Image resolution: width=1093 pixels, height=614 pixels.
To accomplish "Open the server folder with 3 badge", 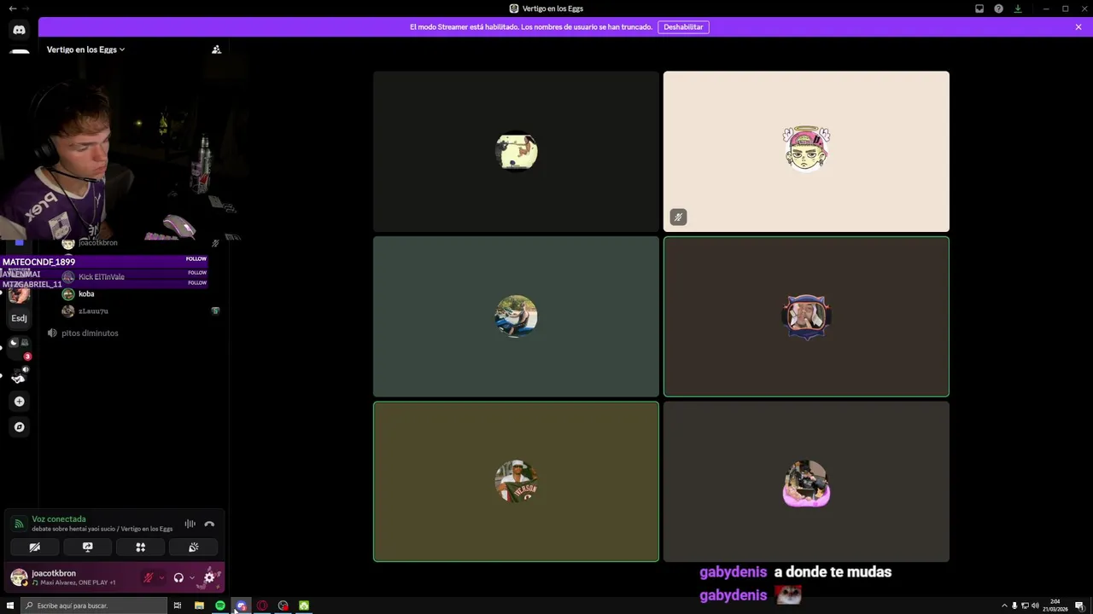I will 19,343.
